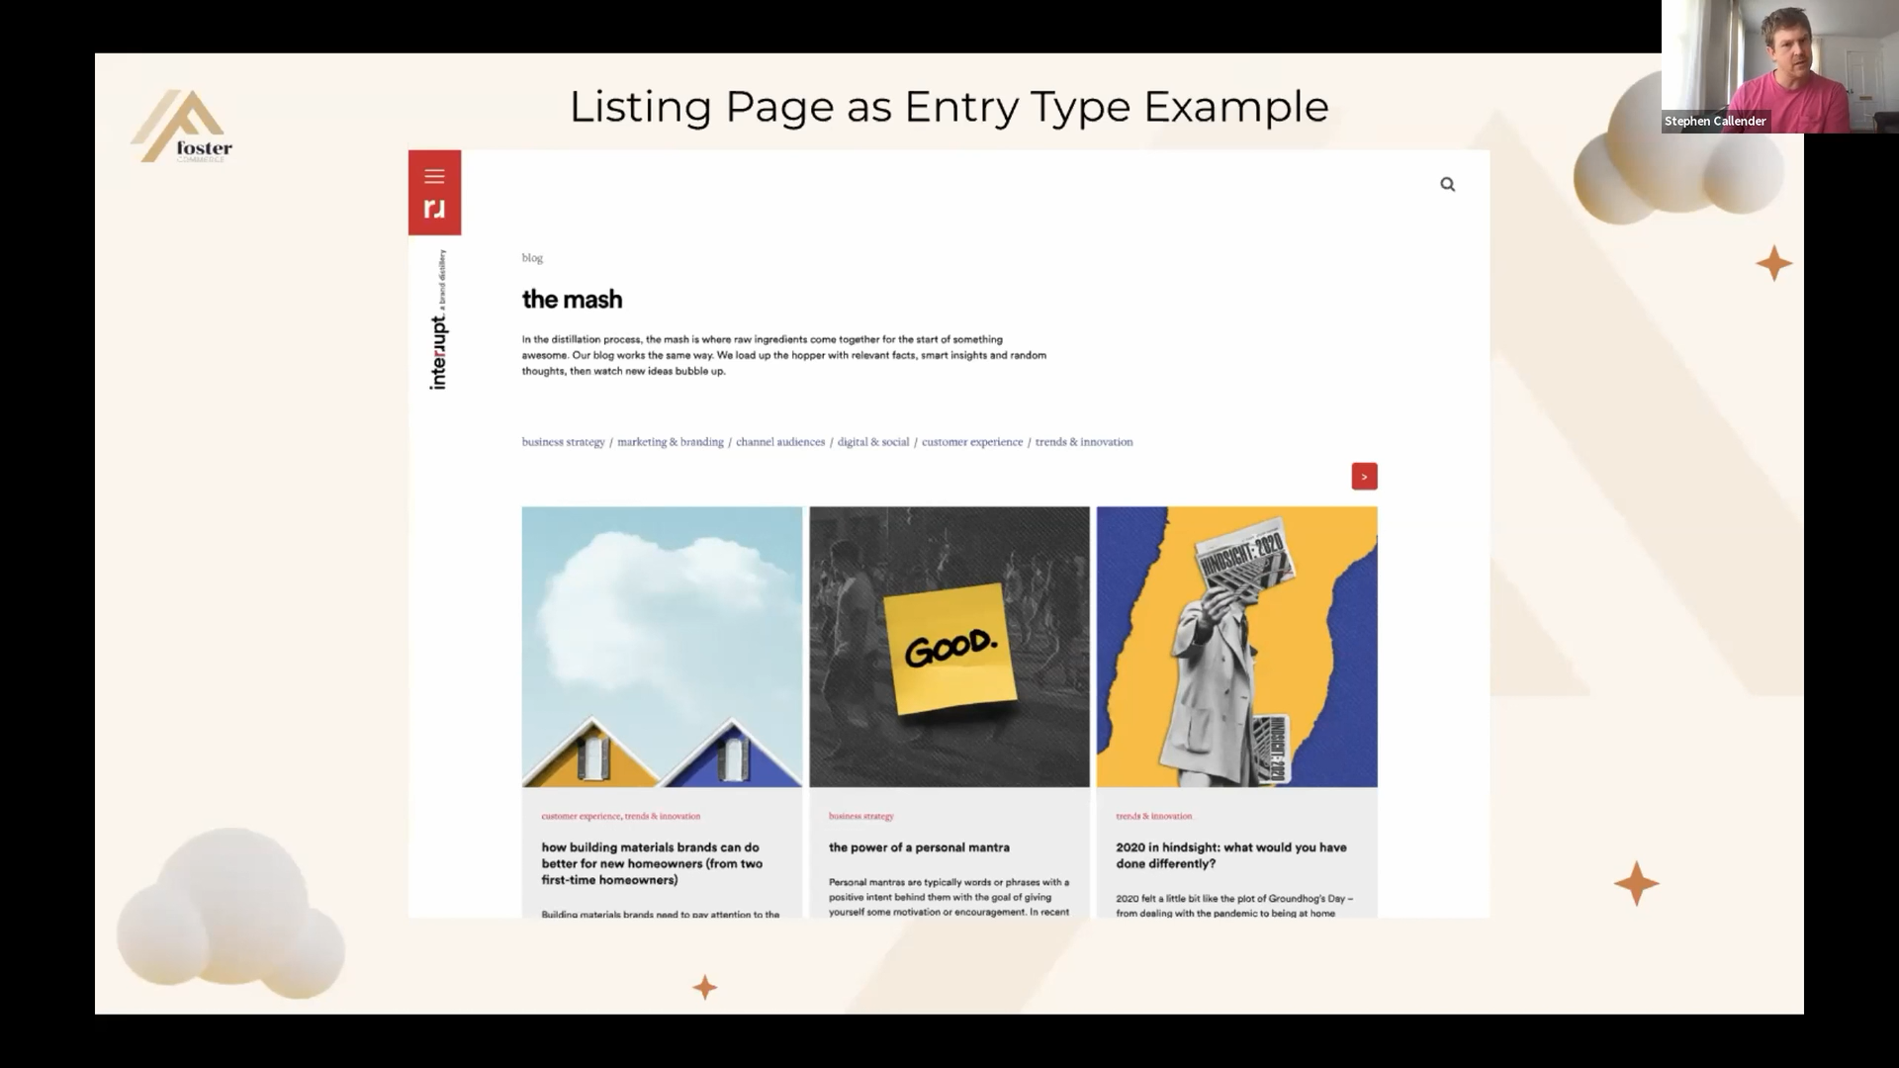1899x1068 pixels.
Task: Click the 2020 Groundhog's Day excerpt text
Action: coord(1234,906)
